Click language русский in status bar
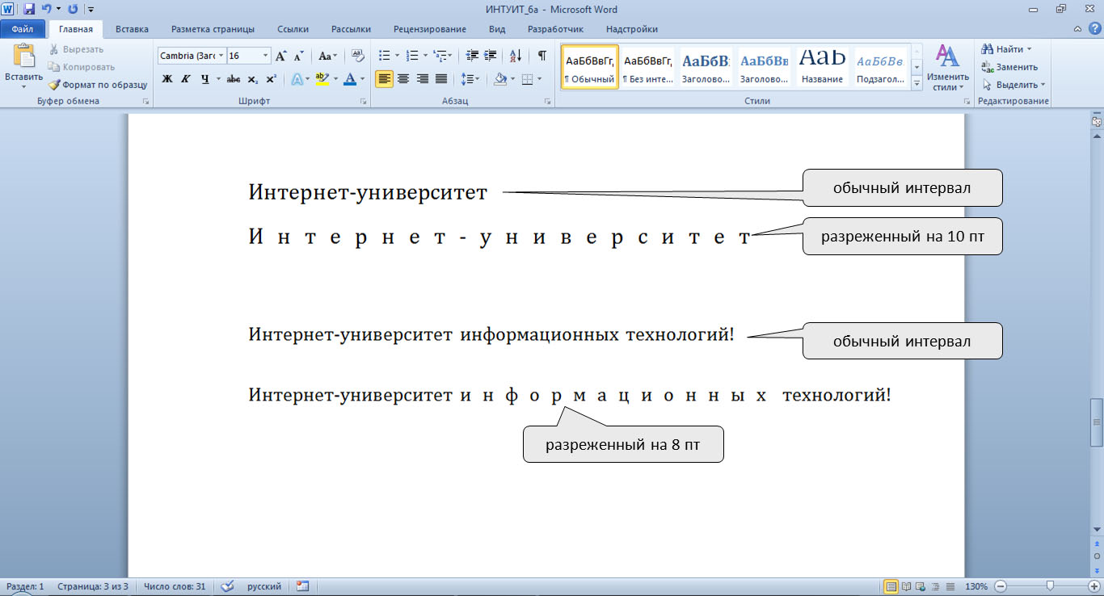 pos(264,586)
